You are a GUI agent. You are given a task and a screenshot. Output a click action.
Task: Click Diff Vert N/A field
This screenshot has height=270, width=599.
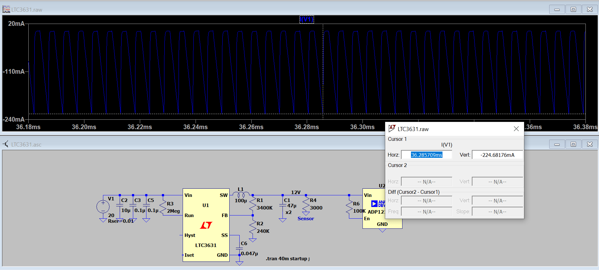tap(497, 200)
